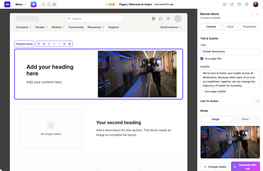Click focal point marker on media image

pyautogui.click(x=230, y=142)
